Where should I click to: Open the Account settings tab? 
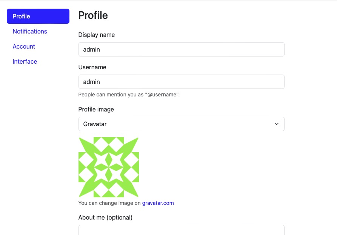click(x=24, y=46)
